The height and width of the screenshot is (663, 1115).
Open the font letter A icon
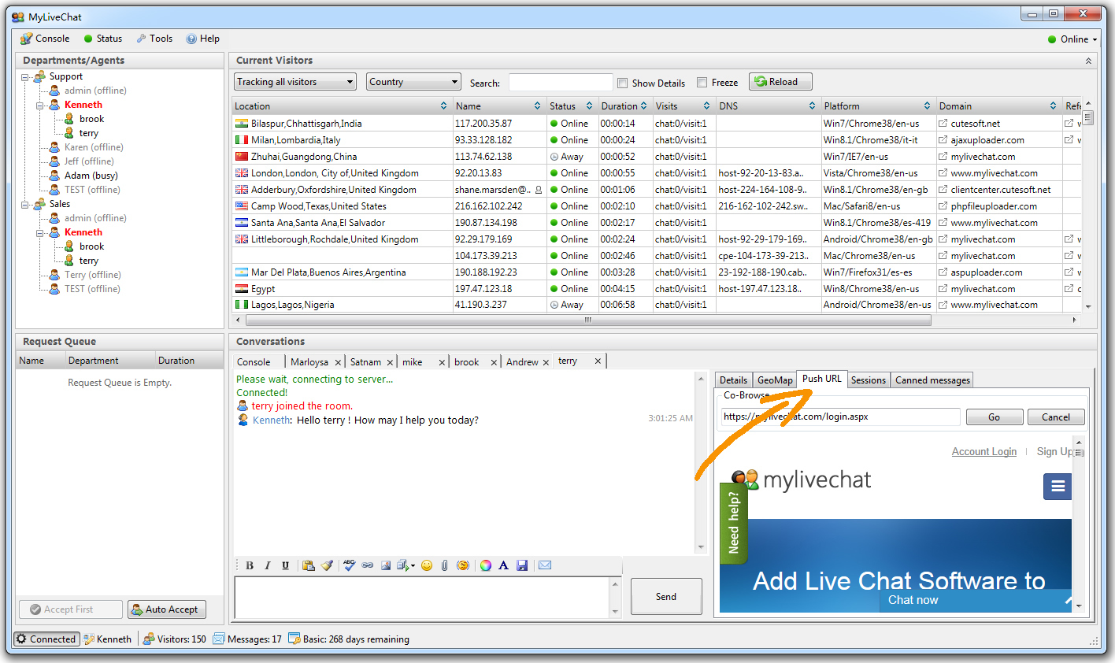[503, 565]
